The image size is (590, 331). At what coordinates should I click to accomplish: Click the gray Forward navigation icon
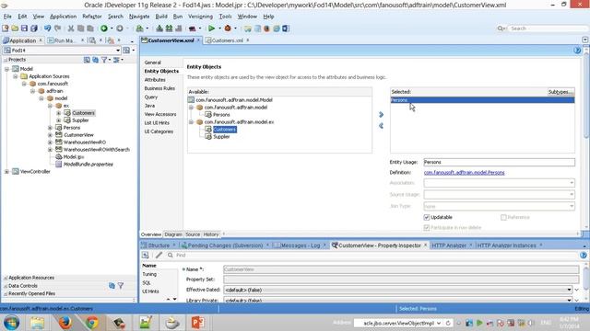(x=120, y=29)
